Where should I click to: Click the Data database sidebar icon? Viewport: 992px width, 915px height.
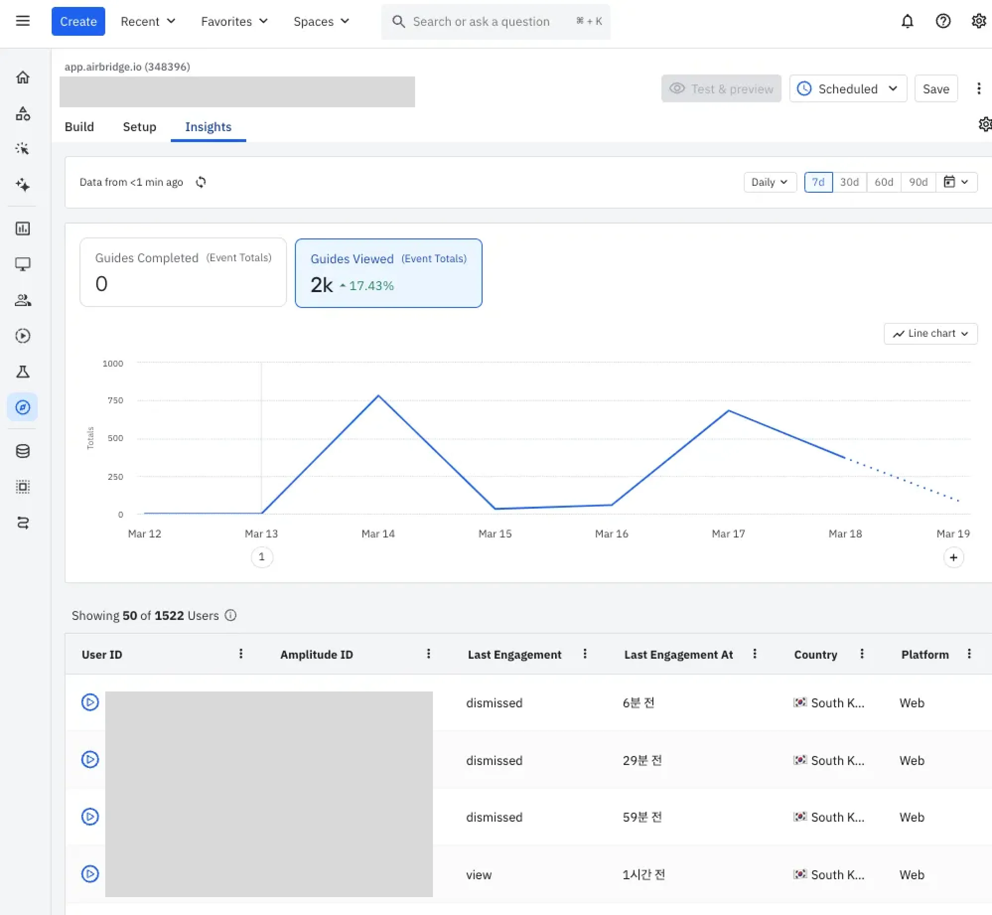click(23, 451)
